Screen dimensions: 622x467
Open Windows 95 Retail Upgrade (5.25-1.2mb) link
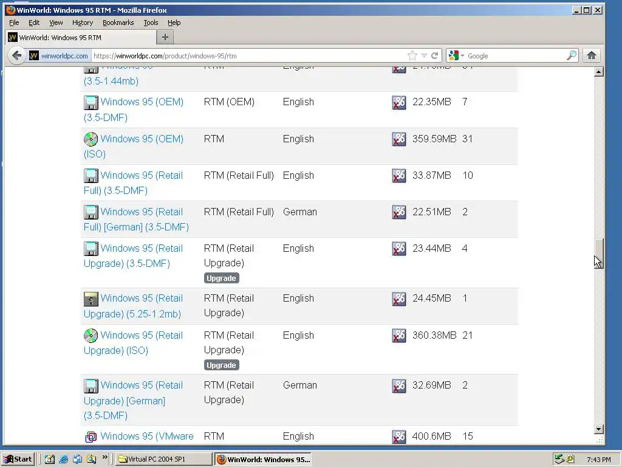[x=133, y=306]
